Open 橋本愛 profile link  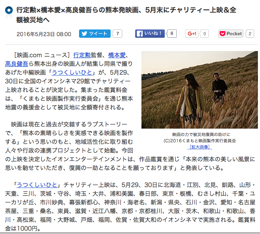coord(117,55)
